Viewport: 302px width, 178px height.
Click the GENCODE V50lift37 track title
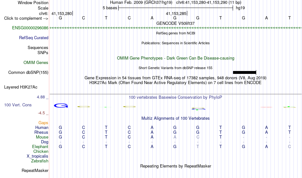pyautogui.click(x=175, y=23)
